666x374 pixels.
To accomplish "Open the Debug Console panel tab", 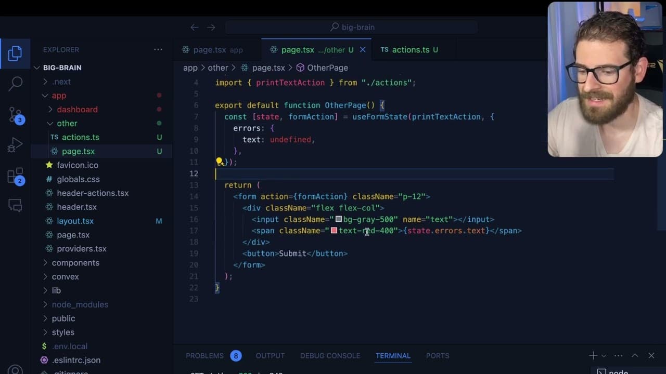I will [x=330, y=356].
